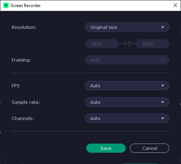Click the Sample rate: label
181x164 pixels.
coord(26,102)
